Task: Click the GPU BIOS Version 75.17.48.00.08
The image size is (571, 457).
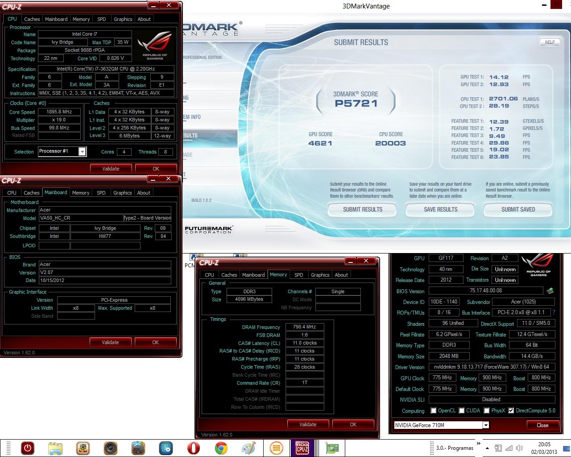Action: (486, 291)
